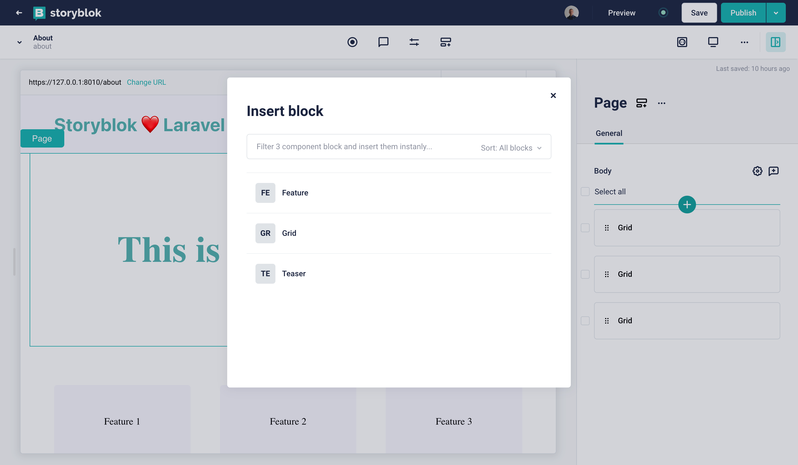Check the Select all checkbox
Viewport: 798px width, 465px height.
point(585,191)
